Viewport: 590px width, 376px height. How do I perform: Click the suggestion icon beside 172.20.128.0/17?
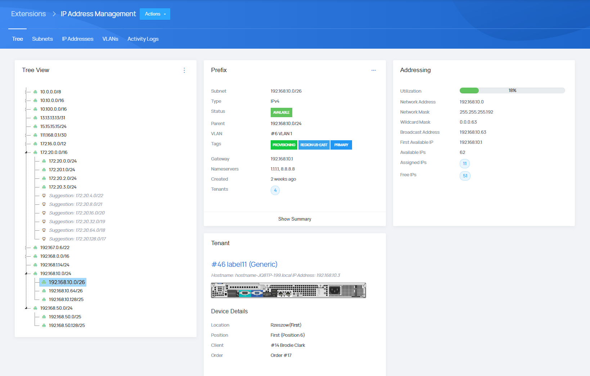click(x=44, y=239)
